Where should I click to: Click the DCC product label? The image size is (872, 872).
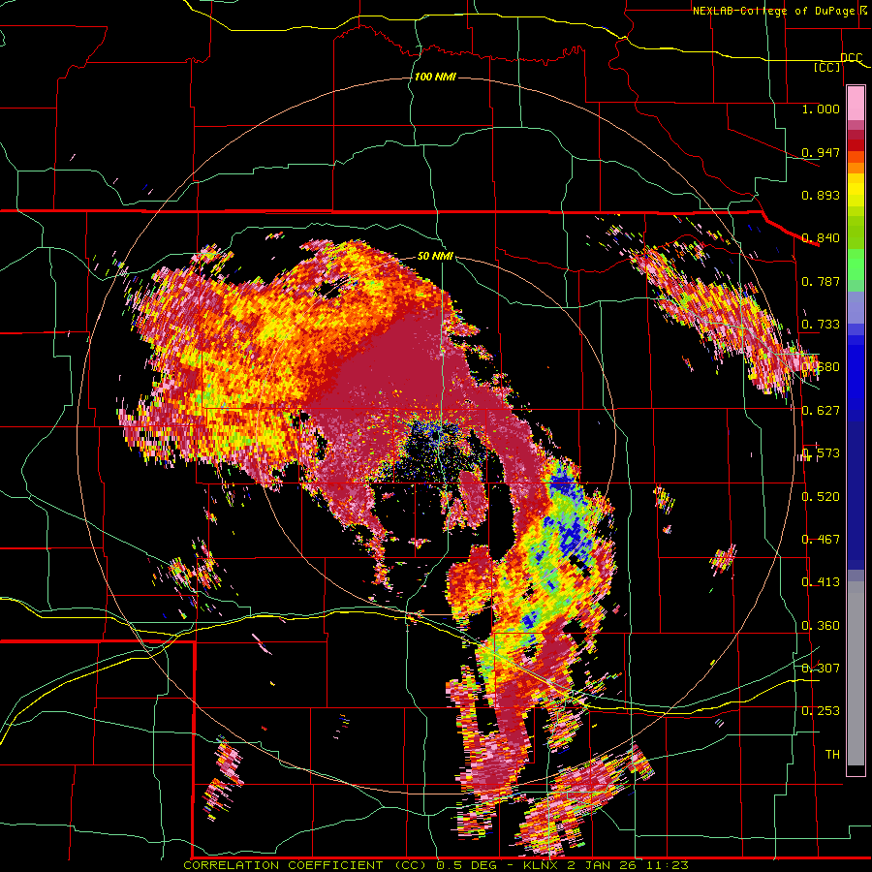pos(851,58)
